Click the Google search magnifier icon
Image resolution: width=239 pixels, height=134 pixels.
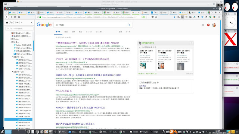[129, 25]
